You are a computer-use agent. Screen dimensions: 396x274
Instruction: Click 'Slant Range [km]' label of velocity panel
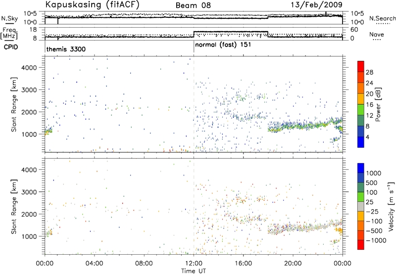tap(14, 206)
